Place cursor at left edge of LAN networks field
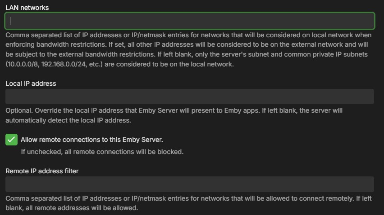Image resolution: width=384 pixels, height=215 pixels. pyautogui.click(x=10, y=21)
